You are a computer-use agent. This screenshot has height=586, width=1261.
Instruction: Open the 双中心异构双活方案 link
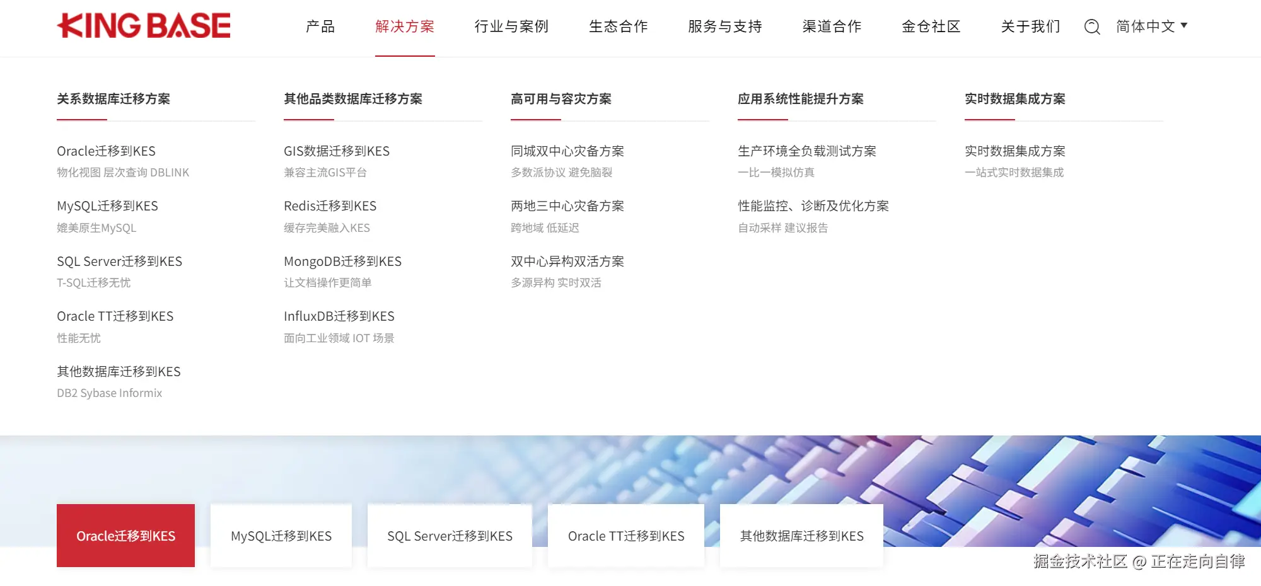point(567,261)
